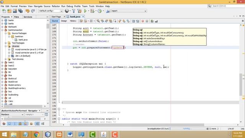The image size is (245, 138).
Task: Collapse the banktransaction project node
Action: tap(2, 30)
